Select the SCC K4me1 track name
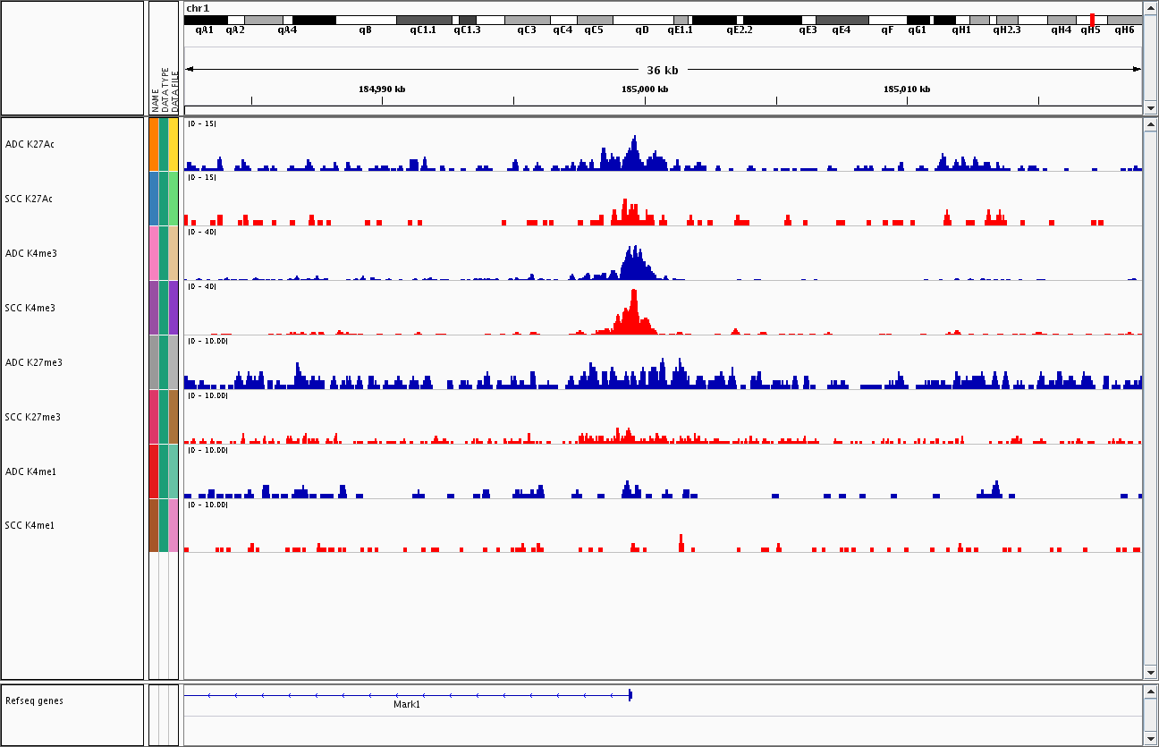This screenshot has height=747, width=1159. [30, 525]
